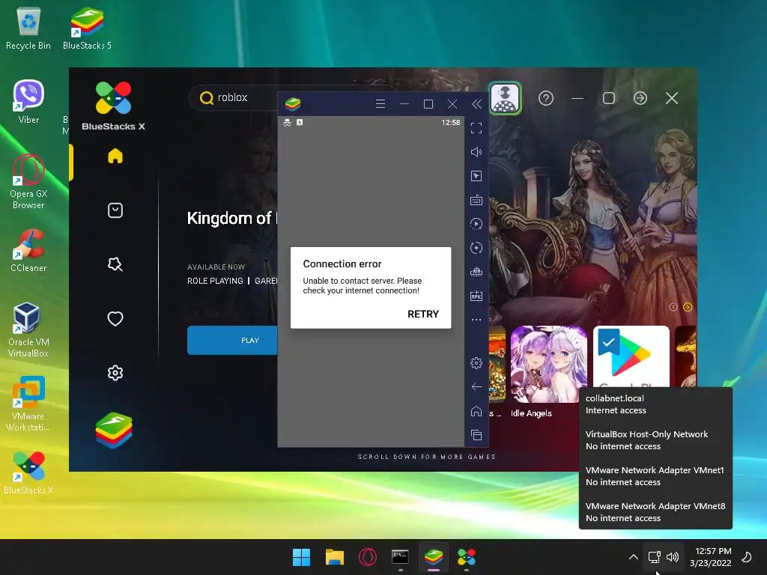Open File Explorer from the taskbar
This screenshot has width=767, height=575.
point(335,557)
